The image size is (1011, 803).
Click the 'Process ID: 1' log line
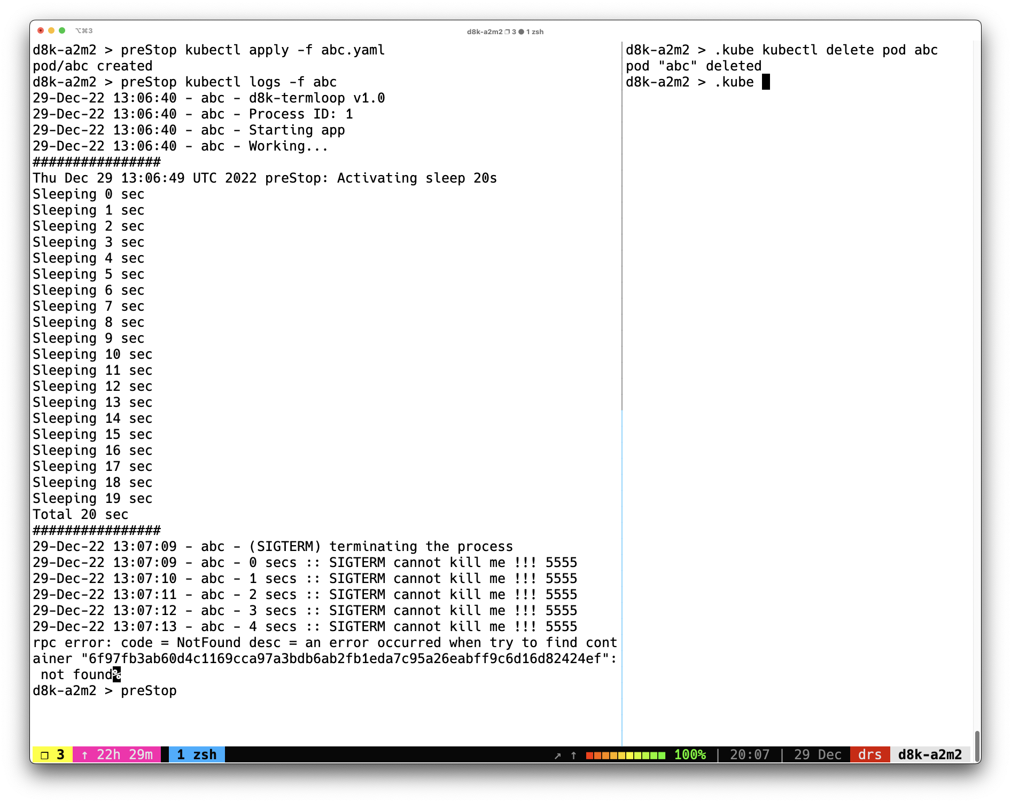[193, 114]
